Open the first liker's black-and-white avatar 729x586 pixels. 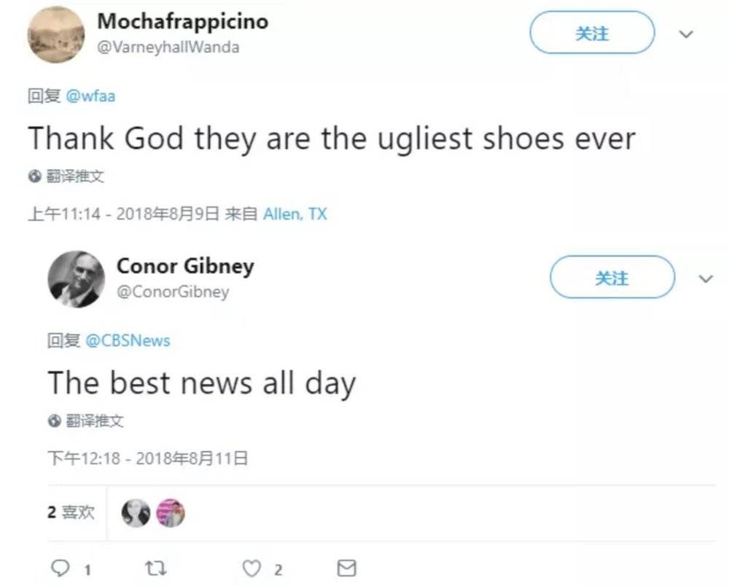click(136, 513)
